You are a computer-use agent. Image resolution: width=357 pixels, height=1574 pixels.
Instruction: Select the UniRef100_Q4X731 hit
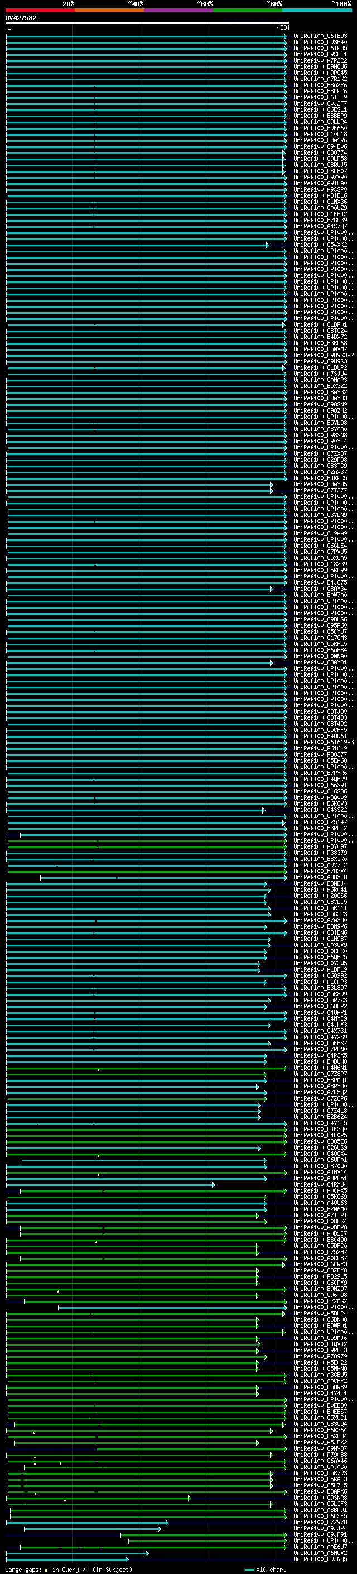(320, 1031)
